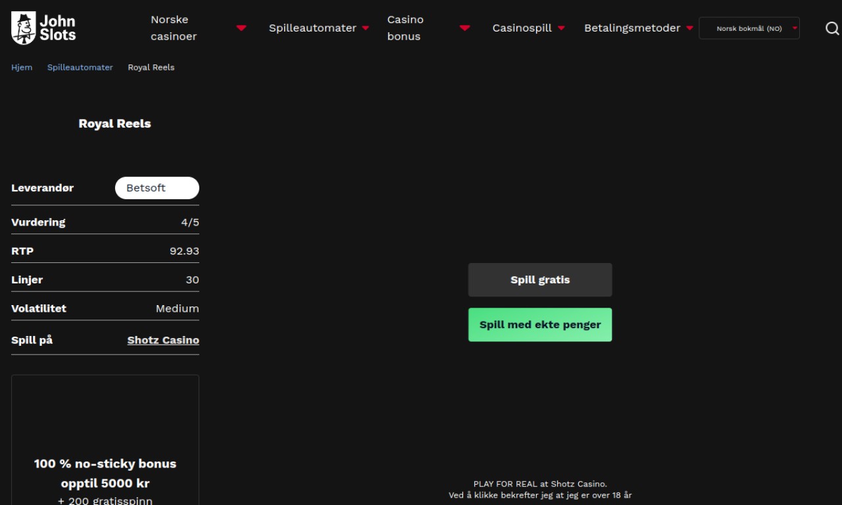Click the opptil 5000 kr text

pos(105,483)
